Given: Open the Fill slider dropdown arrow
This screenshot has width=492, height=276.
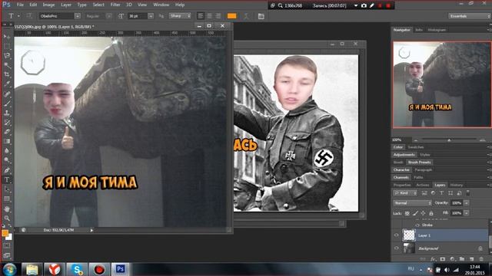Looking at the screenshot, I should 467,213.
